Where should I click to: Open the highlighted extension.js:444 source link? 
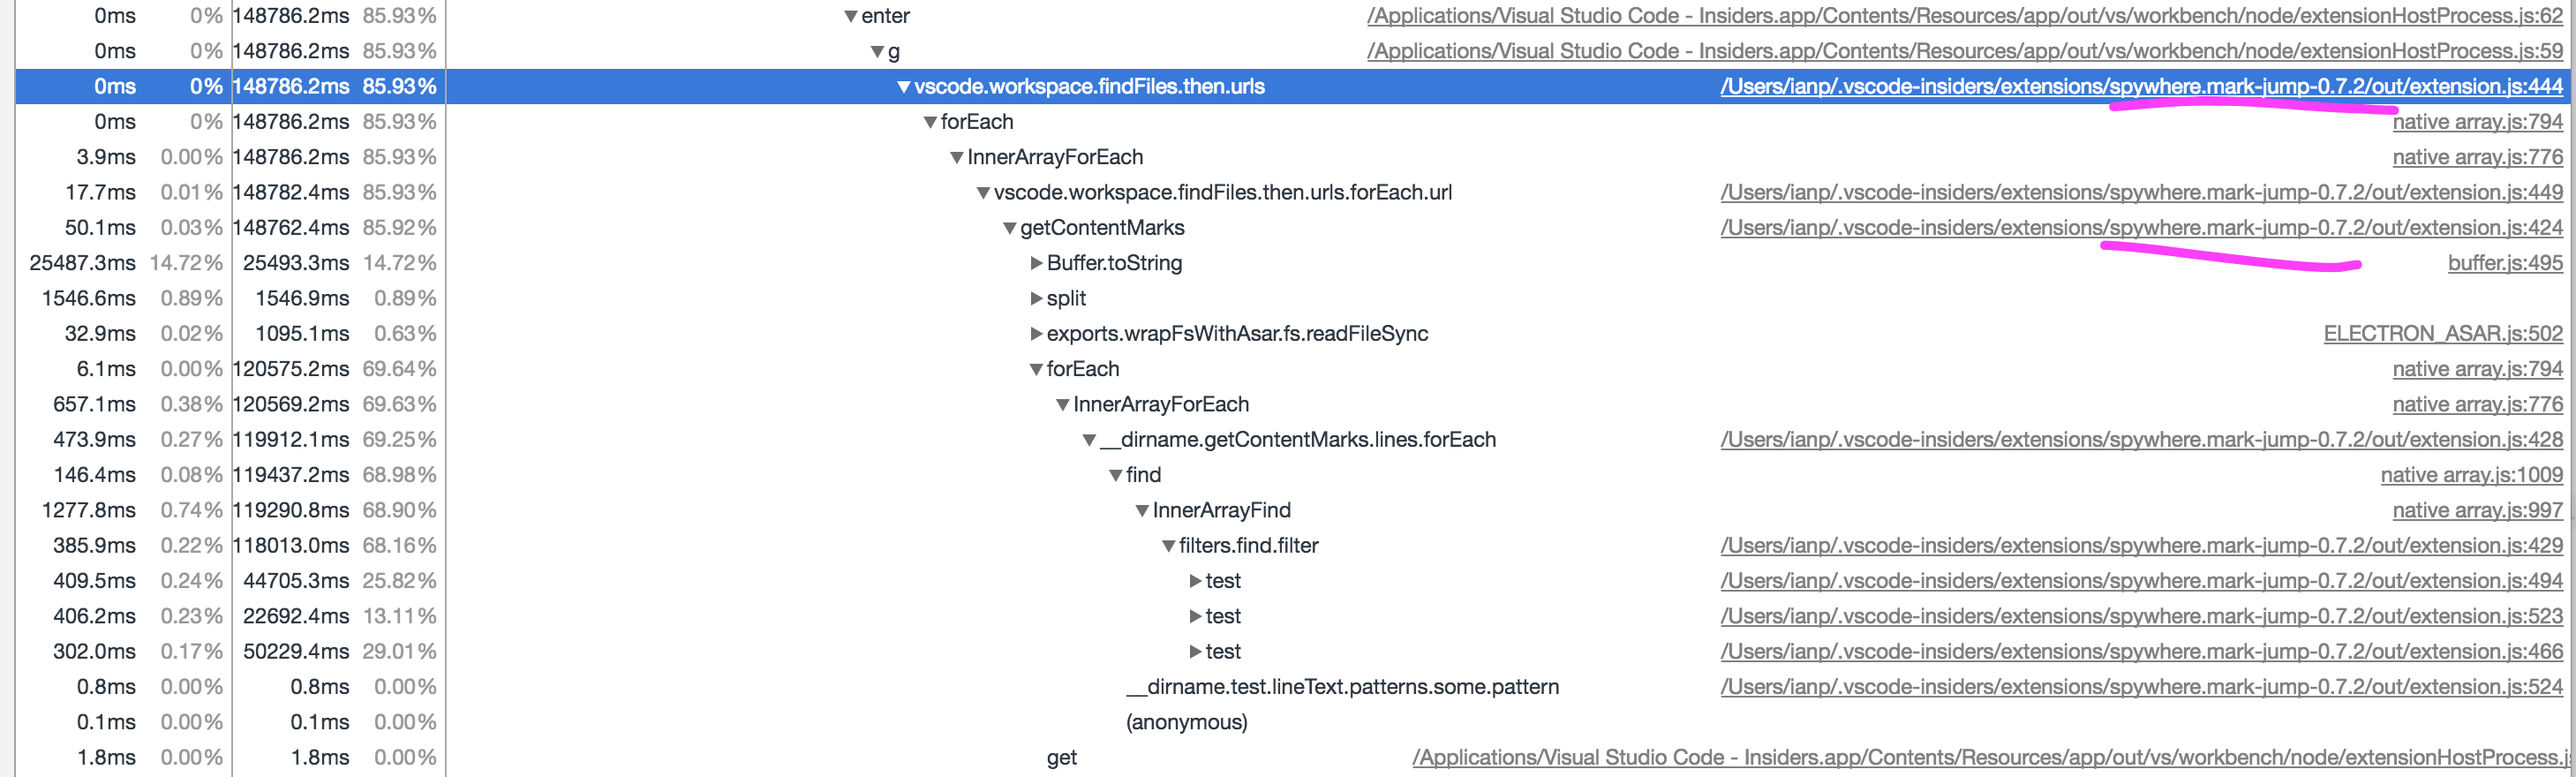tap(2140, 87)
